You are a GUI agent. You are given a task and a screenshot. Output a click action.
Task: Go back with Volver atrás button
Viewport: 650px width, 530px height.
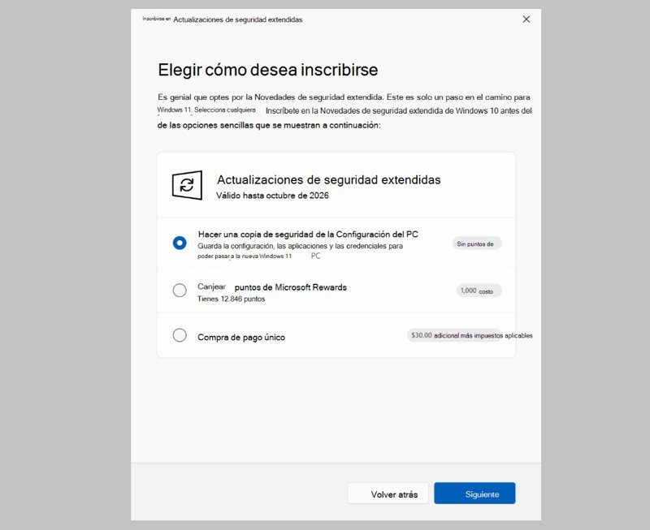[388, 493]
